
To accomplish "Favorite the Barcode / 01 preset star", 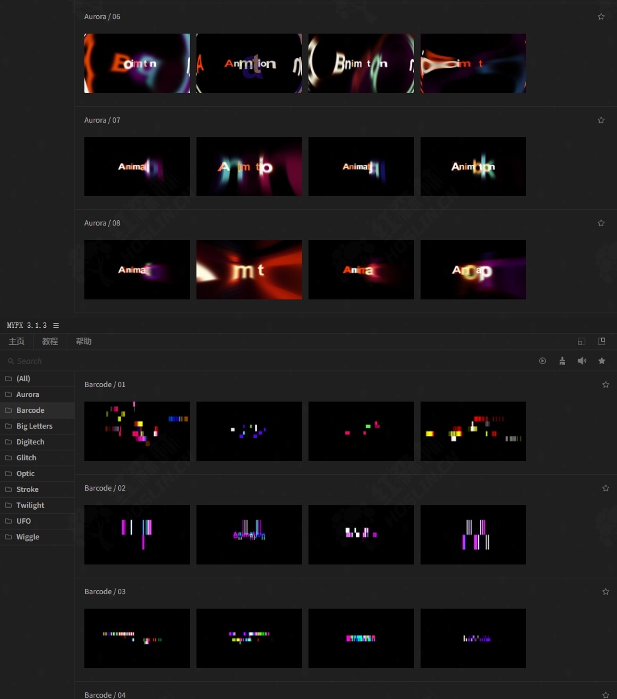I will (606, 384).
